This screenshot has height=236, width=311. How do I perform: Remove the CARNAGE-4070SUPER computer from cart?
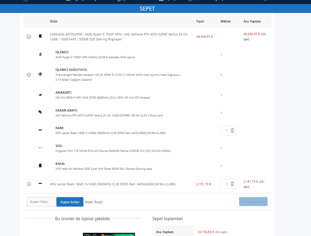[29, 37]
